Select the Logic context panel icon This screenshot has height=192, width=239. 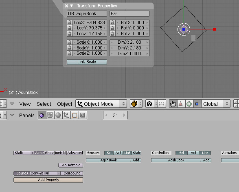click(x=42, y=115)
